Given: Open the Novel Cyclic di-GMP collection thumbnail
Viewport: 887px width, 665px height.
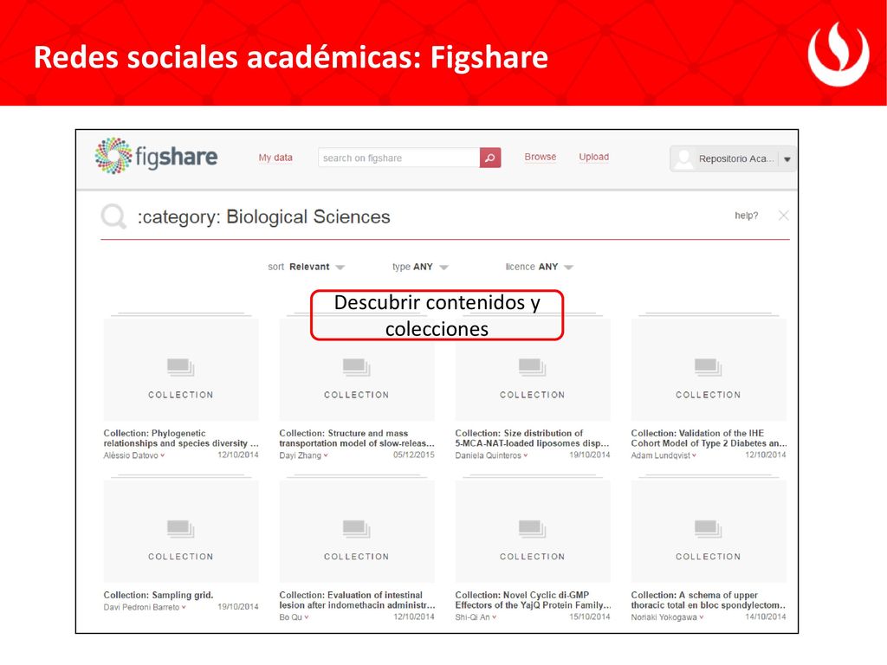Looking at the screenshot, I should (533, 532).
